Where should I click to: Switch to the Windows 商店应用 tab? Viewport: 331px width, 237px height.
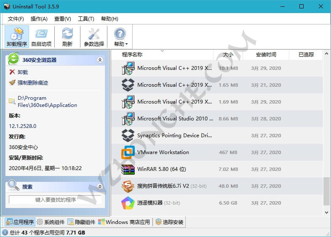pos(124,222)
